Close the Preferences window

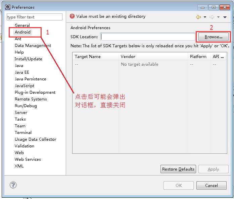225,7
